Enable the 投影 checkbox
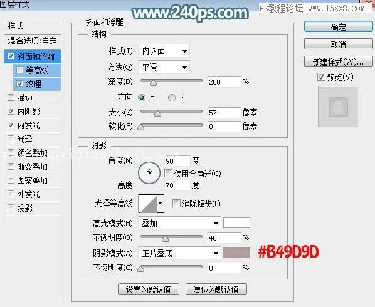This screenshot has width=375, height=307. pyautogui.click(x=11, y=207)
